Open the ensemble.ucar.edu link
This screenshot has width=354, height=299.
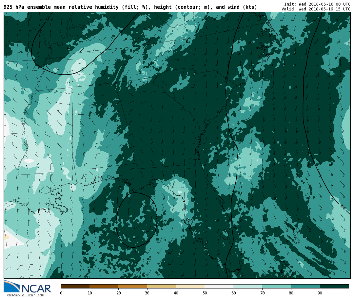(x=25, y=295)
